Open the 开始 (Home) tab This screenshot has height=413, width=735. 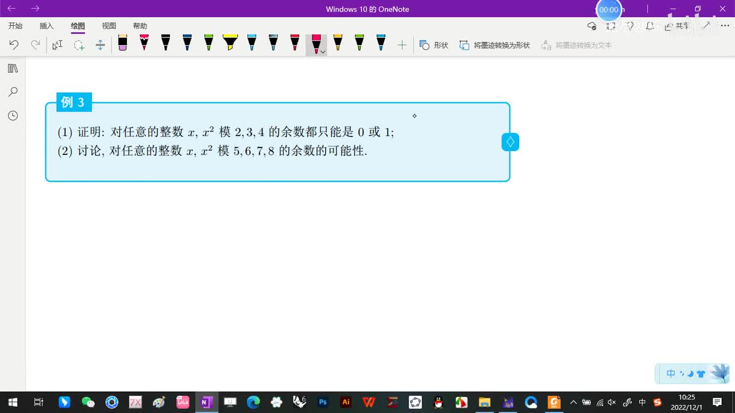pyautogui.click(x=16, y=26)
